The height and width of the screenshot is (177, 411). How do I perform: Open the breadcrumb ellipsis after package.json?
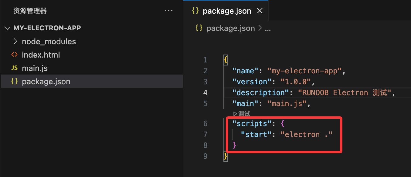[268, 28]
